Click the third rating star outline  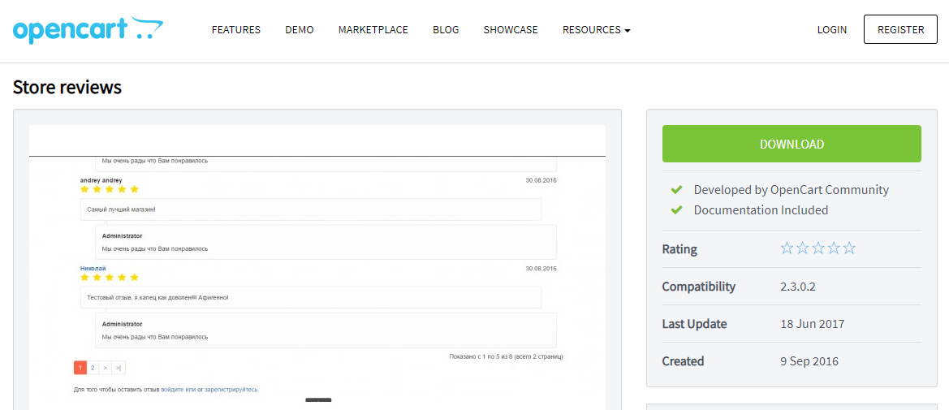coord(818,248)
